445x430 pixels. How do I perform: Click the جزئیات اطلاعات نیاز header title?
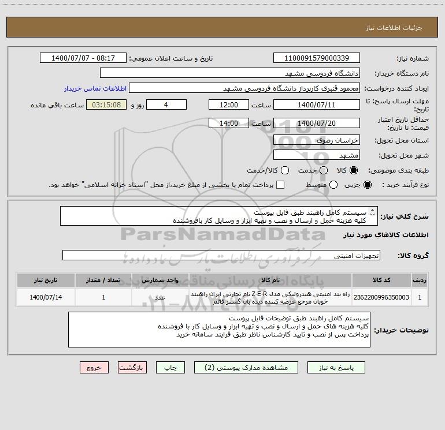(x=394, y=28)
